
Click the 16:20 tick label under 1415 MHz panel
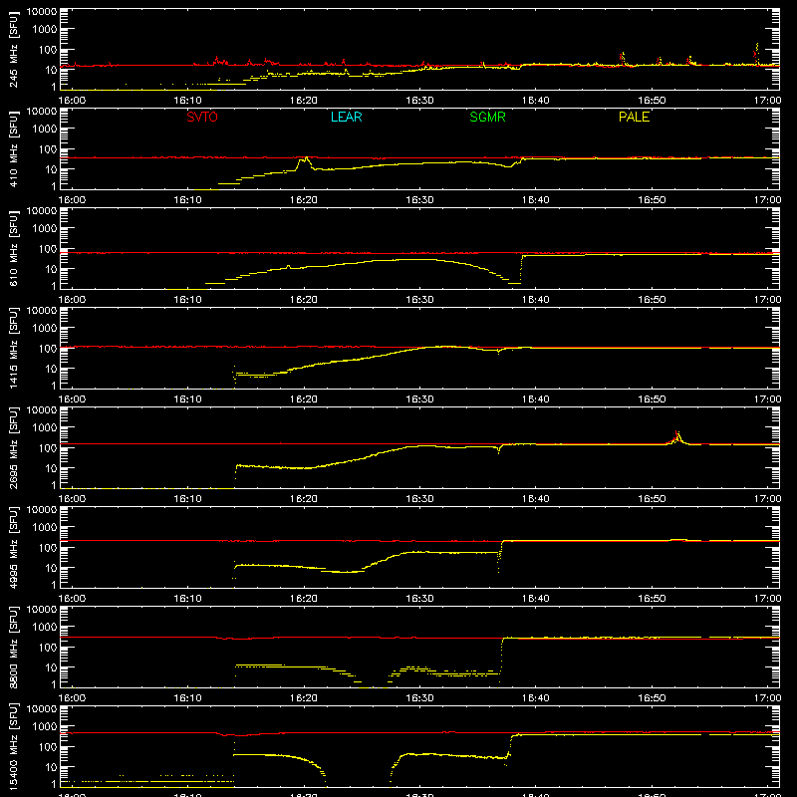point(304,399)
